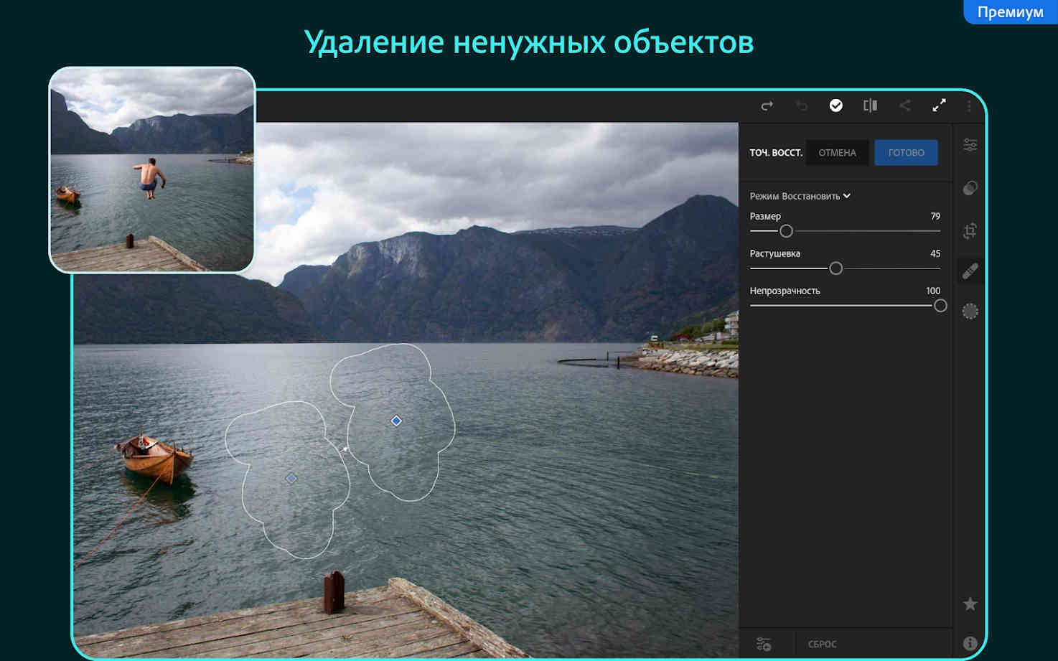Open the edit sliders panel icon

click(x=970, y=145)
